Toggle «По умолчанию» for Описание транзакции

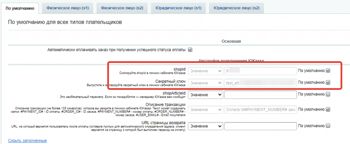coord(328,109)
